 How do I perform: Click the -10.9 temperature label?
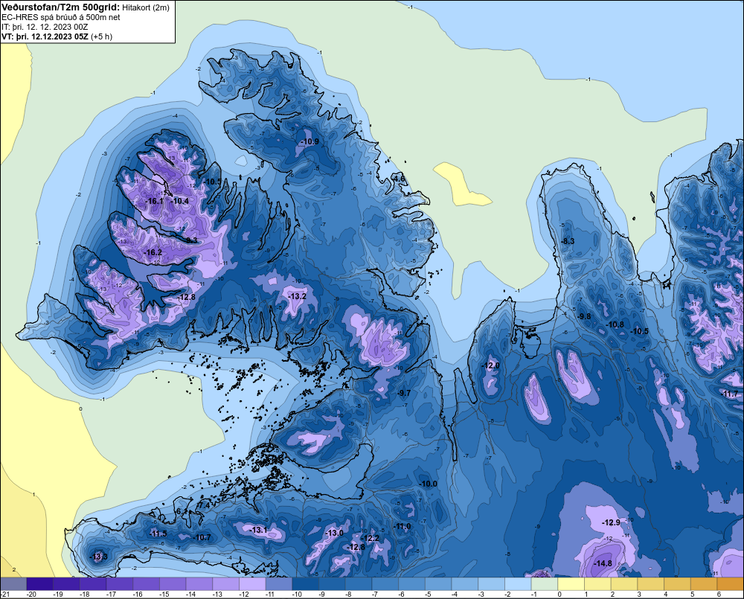(310, 141)
